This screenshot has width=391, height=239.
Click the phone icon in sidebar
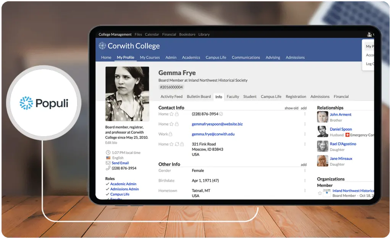coord(108,168)
